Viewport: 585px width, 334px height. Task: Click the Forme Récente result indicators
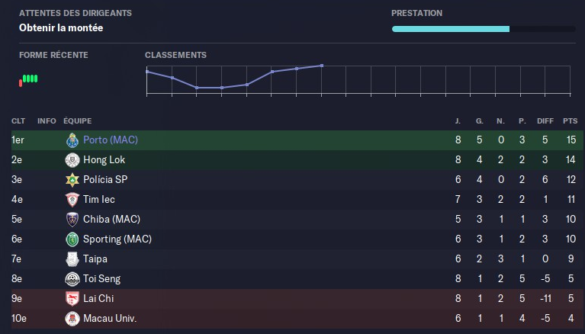click(x=28, y=79)
